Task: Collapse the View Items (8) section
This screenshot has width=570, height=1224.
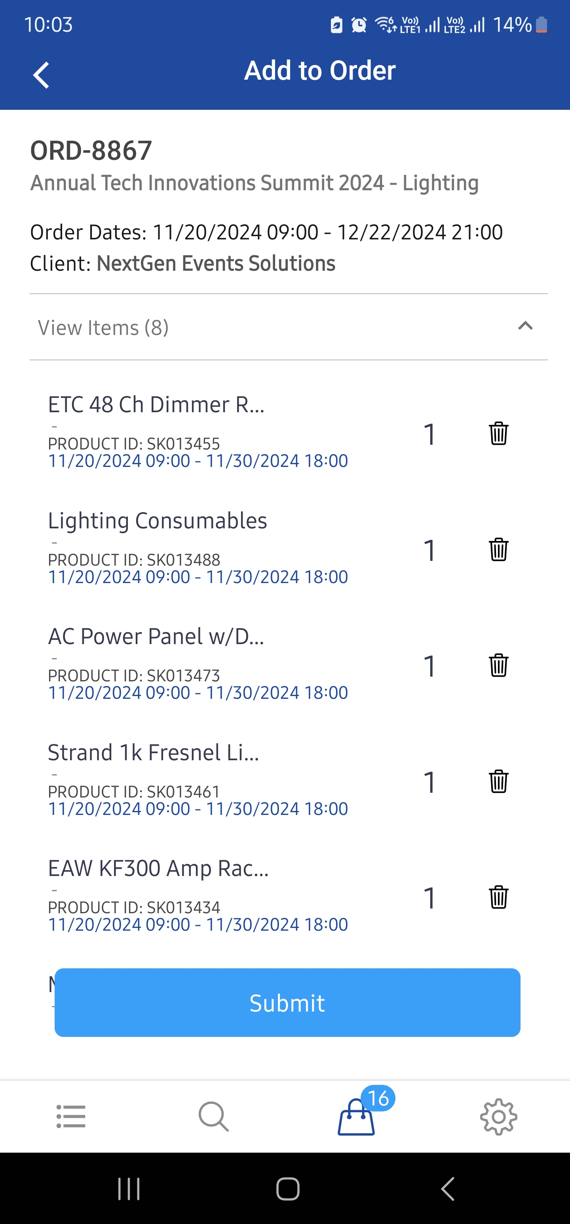Action: 525,327
